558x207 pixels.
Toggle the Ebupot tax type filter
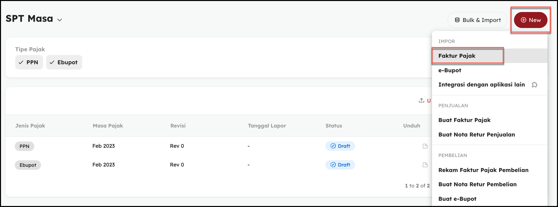tap(64, 62)
